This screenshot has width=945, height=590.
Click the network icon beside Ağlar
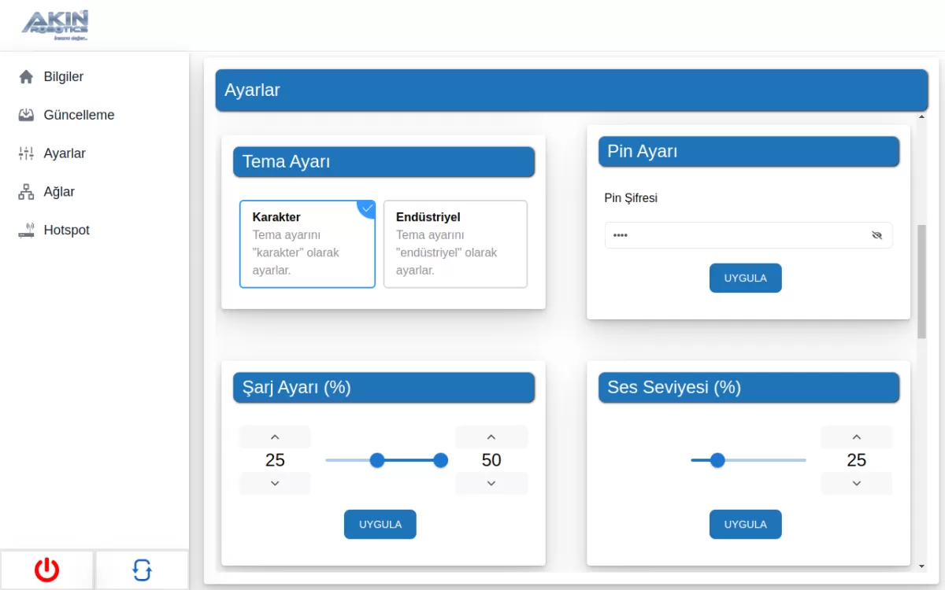pyautogui.click(x=26, y=192)
